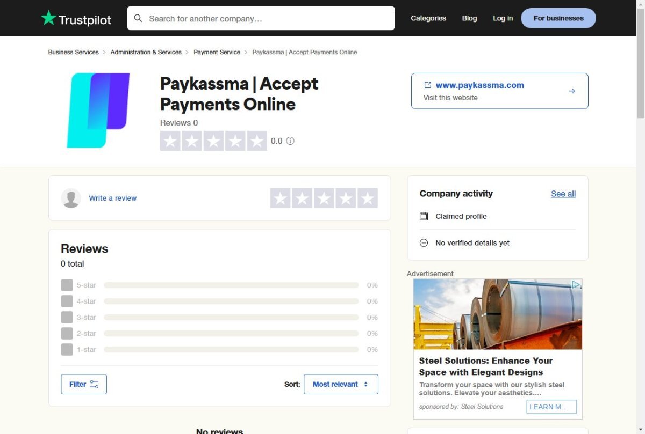Click the Claimed profile text
Viewport: 645px width, 434px height.
(x=461, y=216)
